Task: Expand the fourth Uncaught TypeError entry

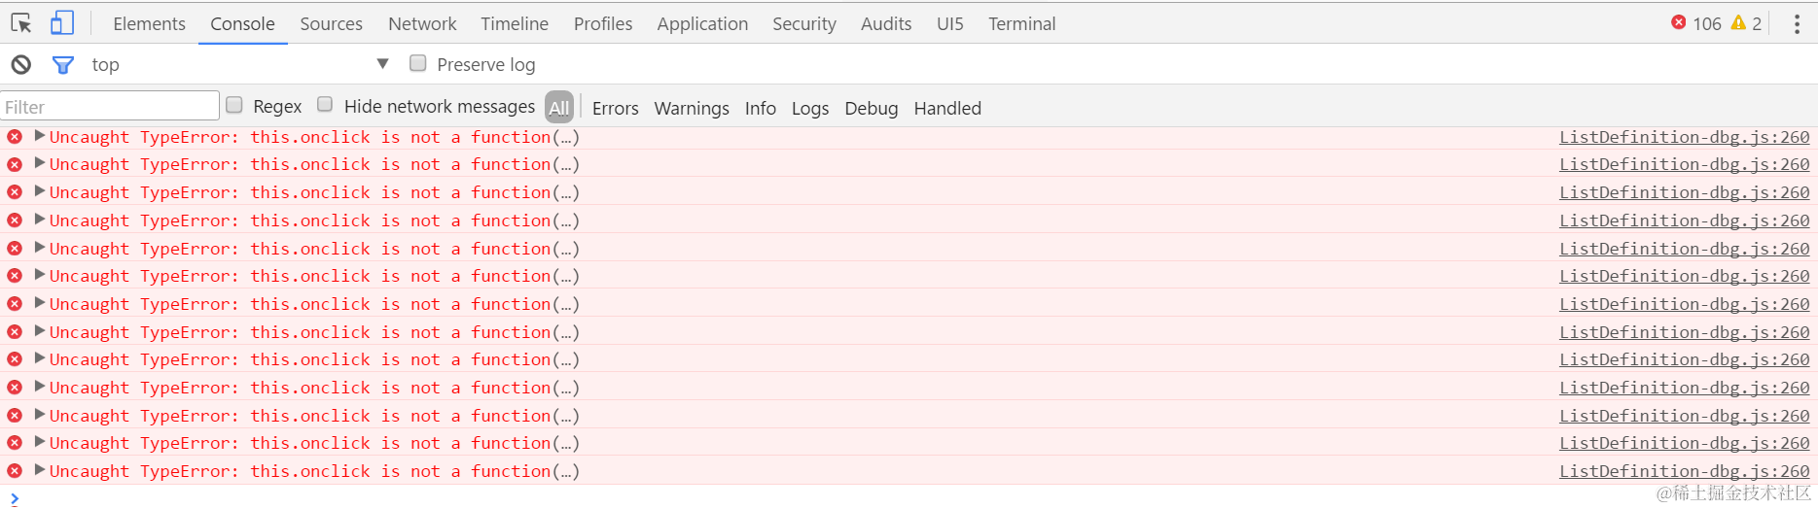Action: pyautogui.click(x=40, y=220)
